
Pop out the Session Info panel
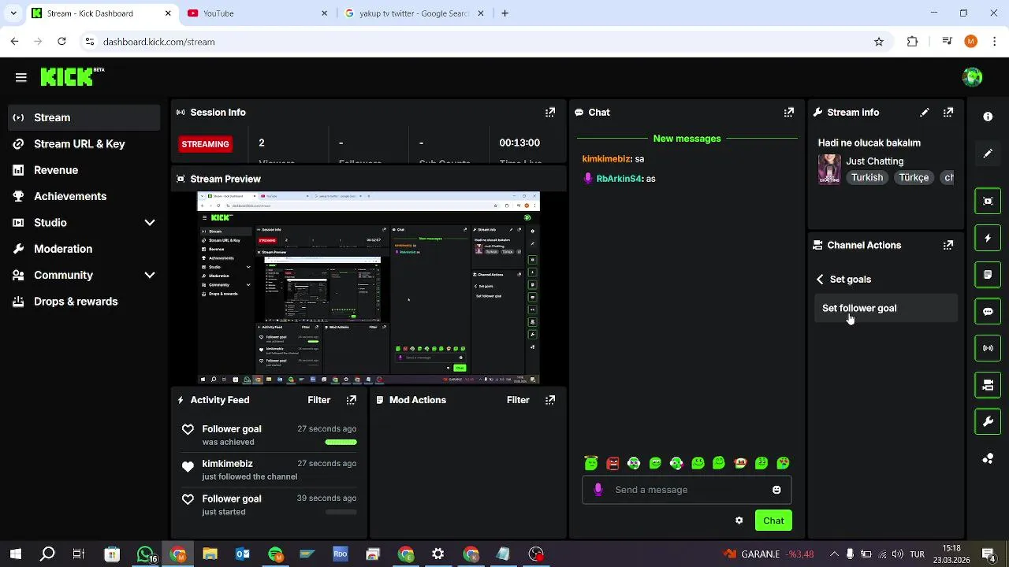coord(550,113)
